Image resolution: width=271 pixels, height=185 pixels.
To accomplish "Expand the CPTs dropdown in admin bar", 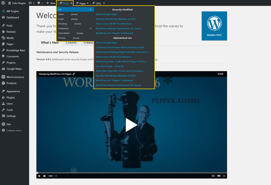I will (104, 3).
